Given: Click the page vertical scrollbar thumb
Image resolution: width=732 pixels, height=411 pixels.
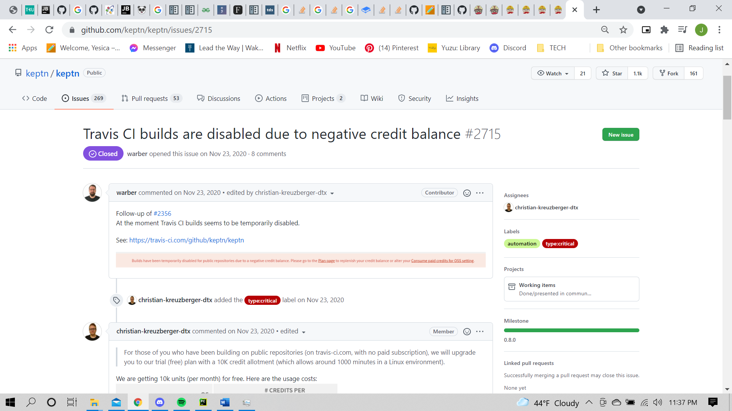Looking at the screenshot, I should coord(727,97).
